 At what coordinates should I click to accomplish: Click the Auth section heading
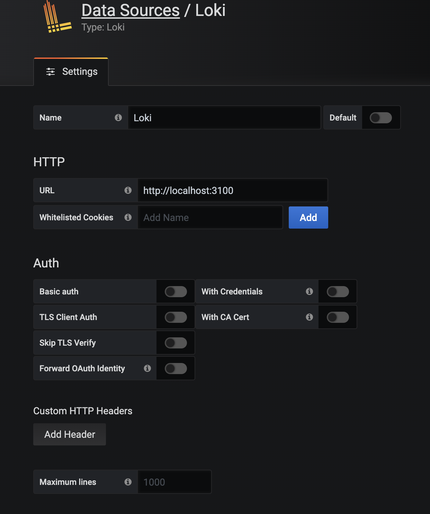(46, 263)
